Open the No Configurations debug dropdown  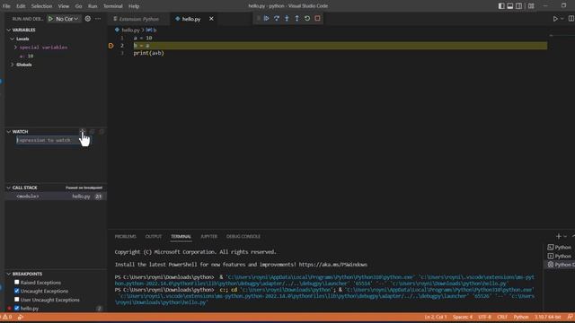tap(67, 19)
